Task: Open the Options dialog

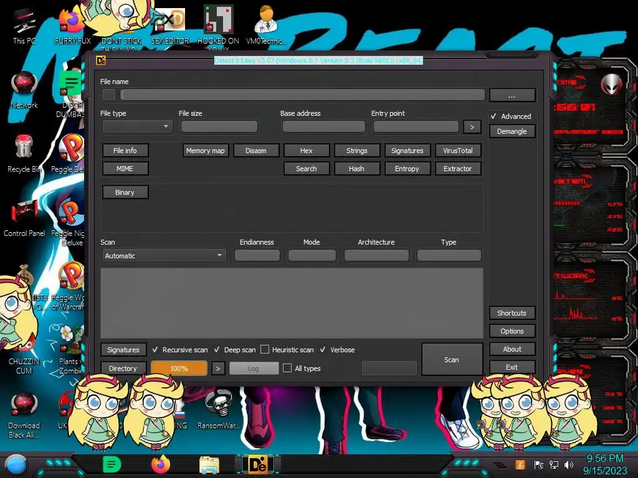Action: tap(512, 331)
